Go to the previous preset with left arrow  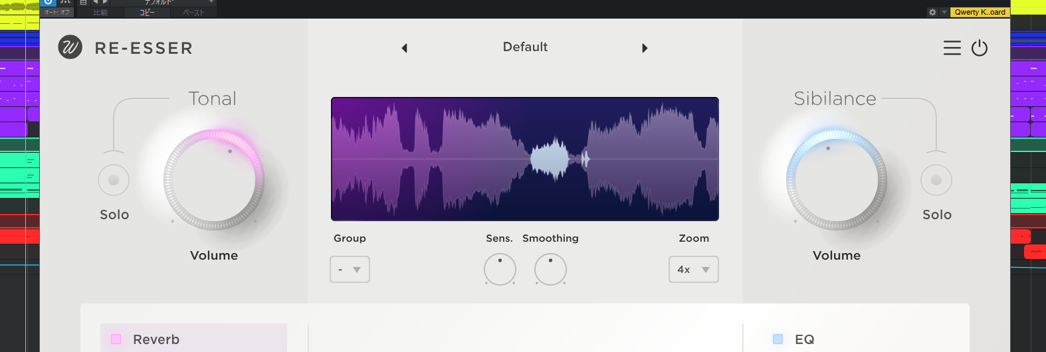click(404, 48)
